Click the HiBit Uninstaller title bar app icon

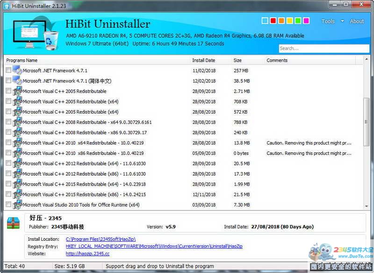point(7,6)
